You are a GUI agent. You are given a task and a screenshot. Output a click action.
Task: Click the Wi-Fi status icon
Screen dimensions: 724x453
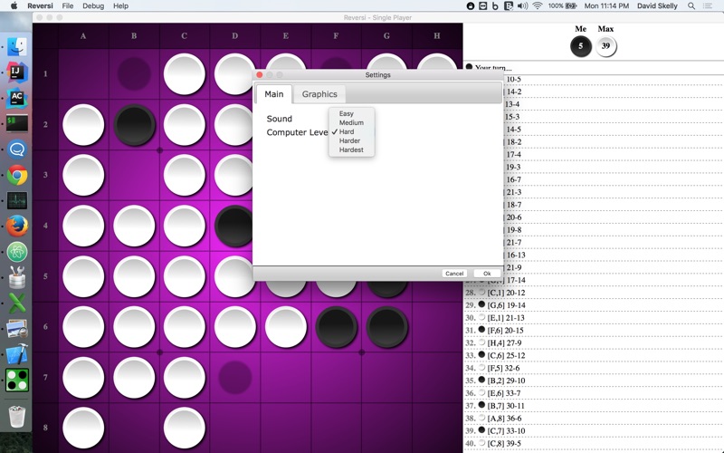click(538, 5)
